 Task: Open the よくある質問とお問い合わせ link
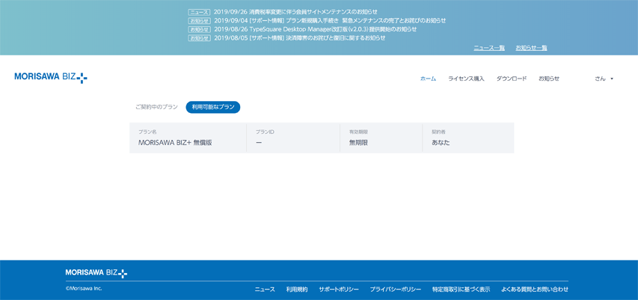[x=535, y=290]
